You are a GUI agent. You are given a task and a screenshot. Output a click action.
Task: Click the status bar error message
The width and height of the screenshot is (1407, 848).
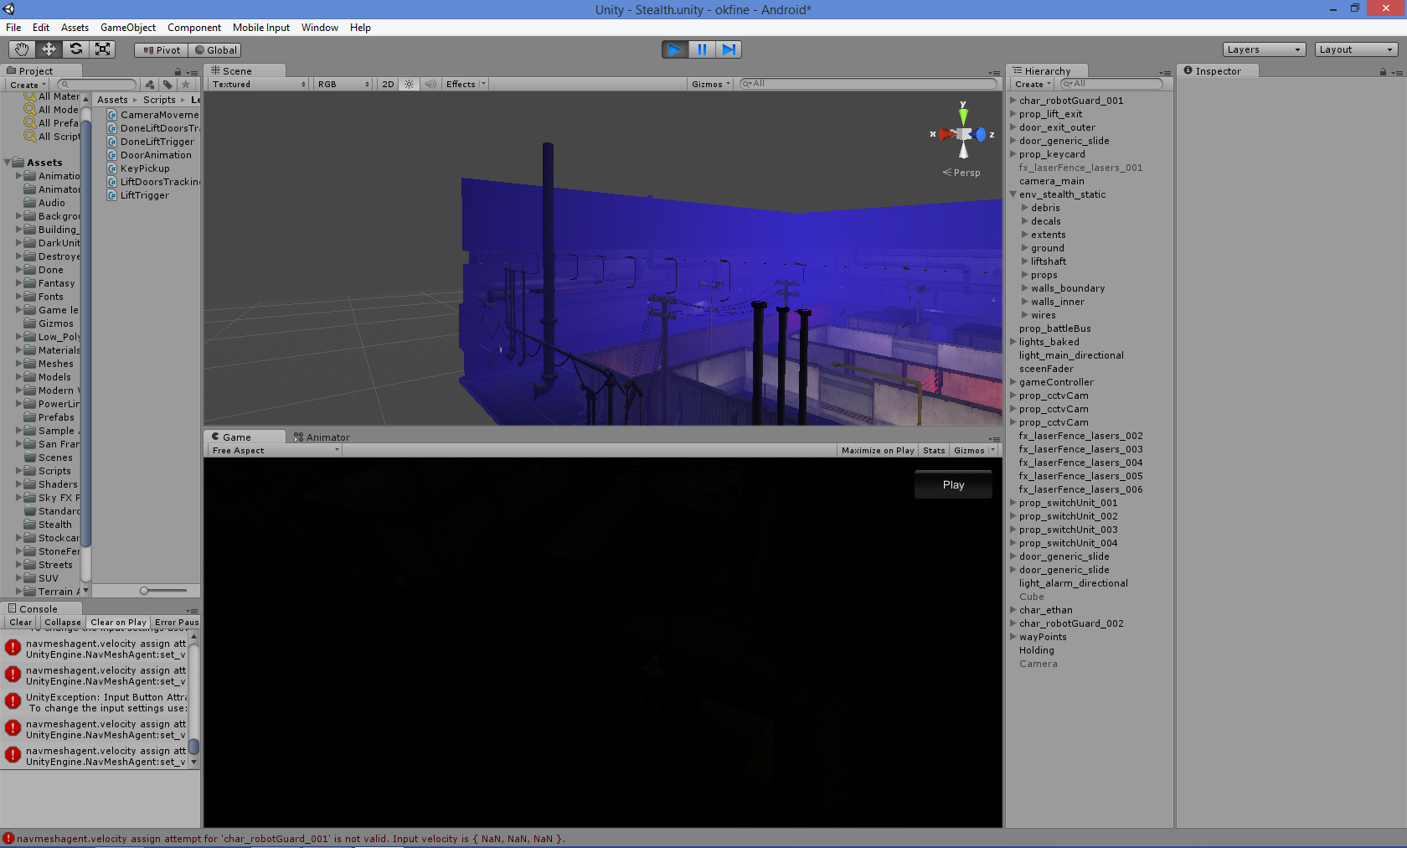pos(290,839)
